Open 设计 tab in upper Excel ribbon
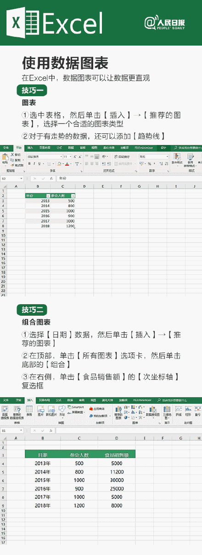 point(164,147)
